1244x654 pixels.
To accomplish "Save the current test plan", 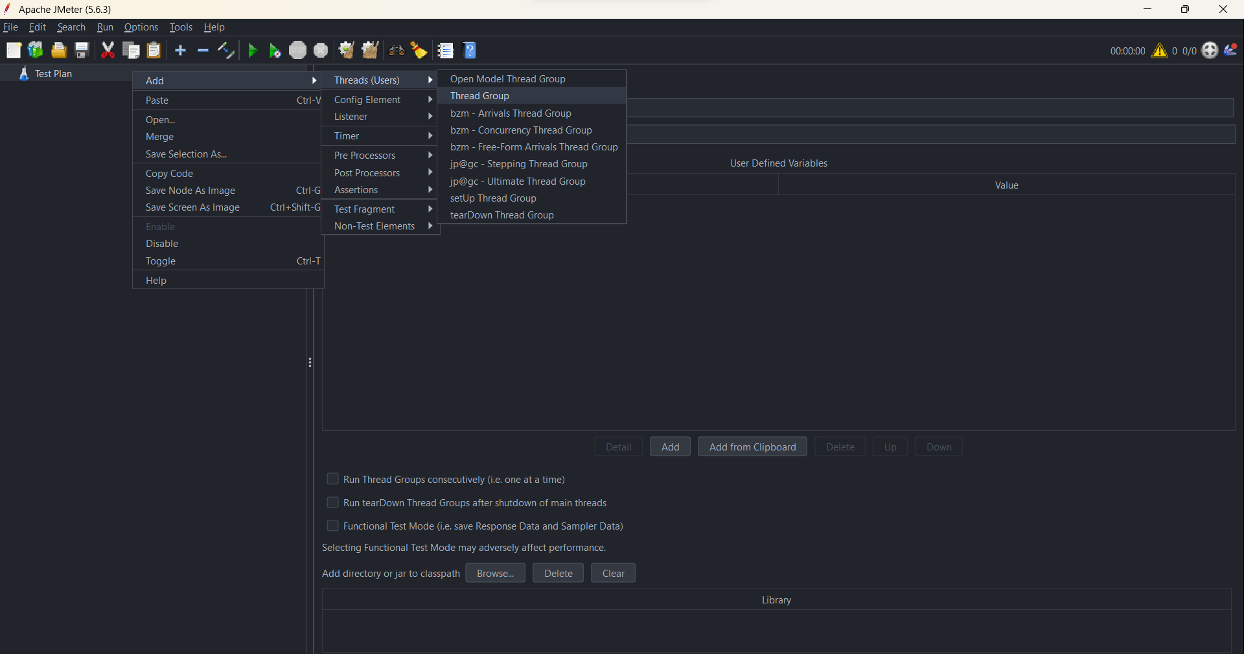I will [81, 51].
